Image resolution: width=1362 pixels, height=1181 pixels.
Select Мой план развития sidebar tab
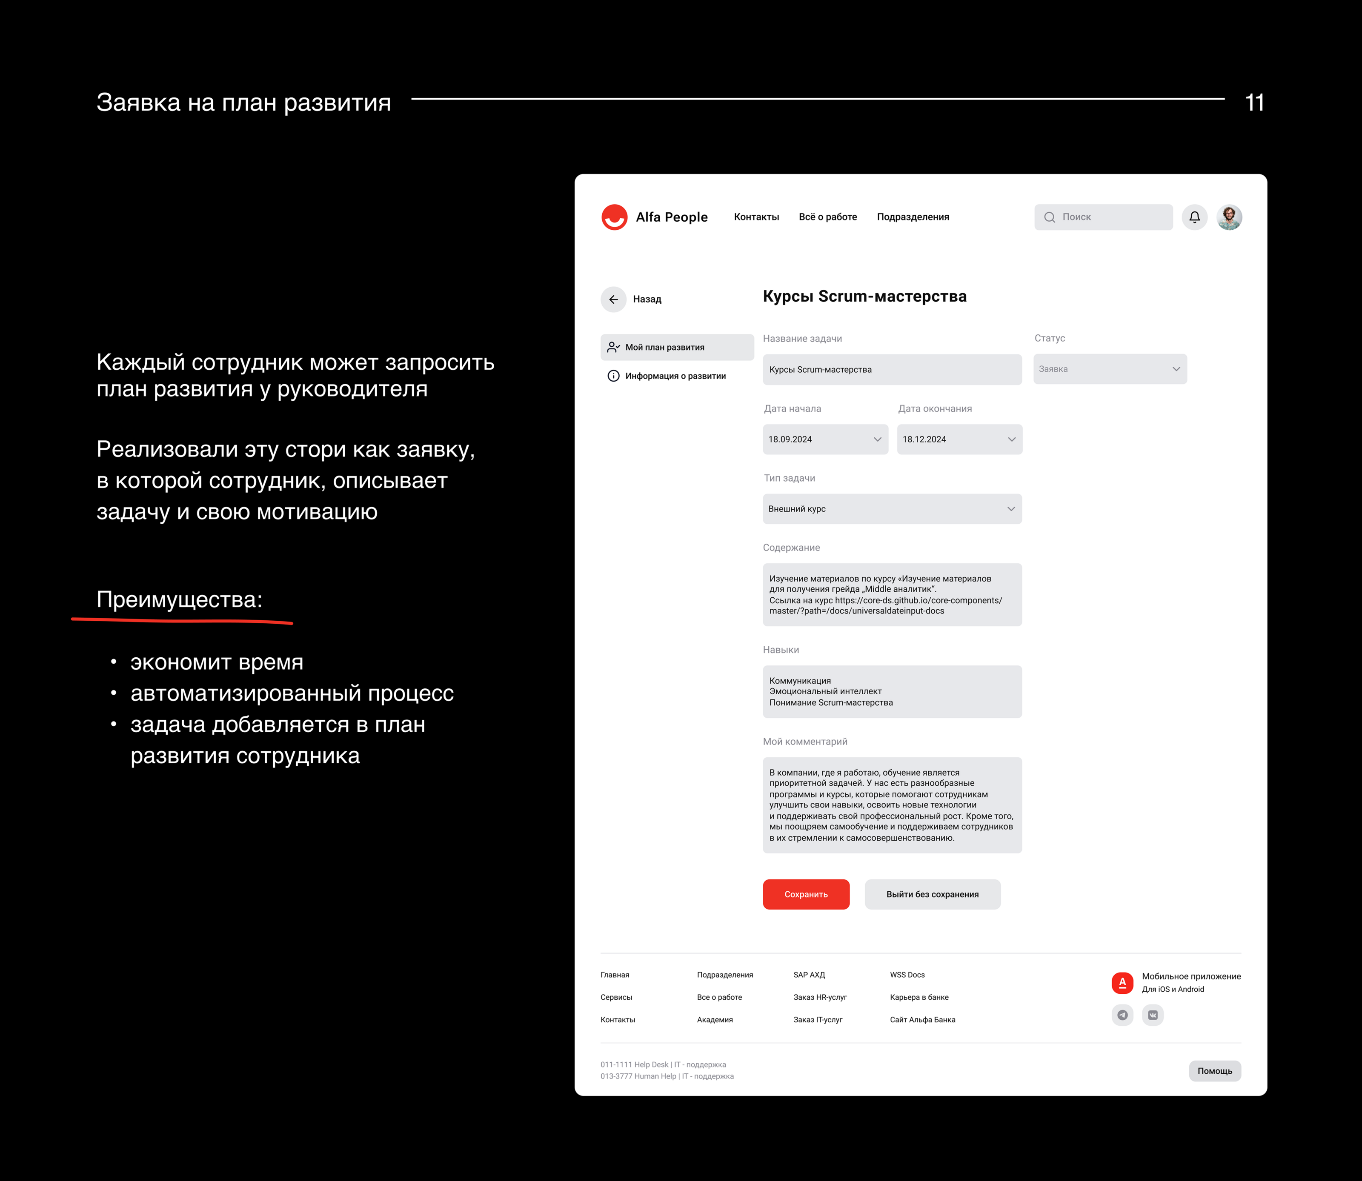click(676, 347)
